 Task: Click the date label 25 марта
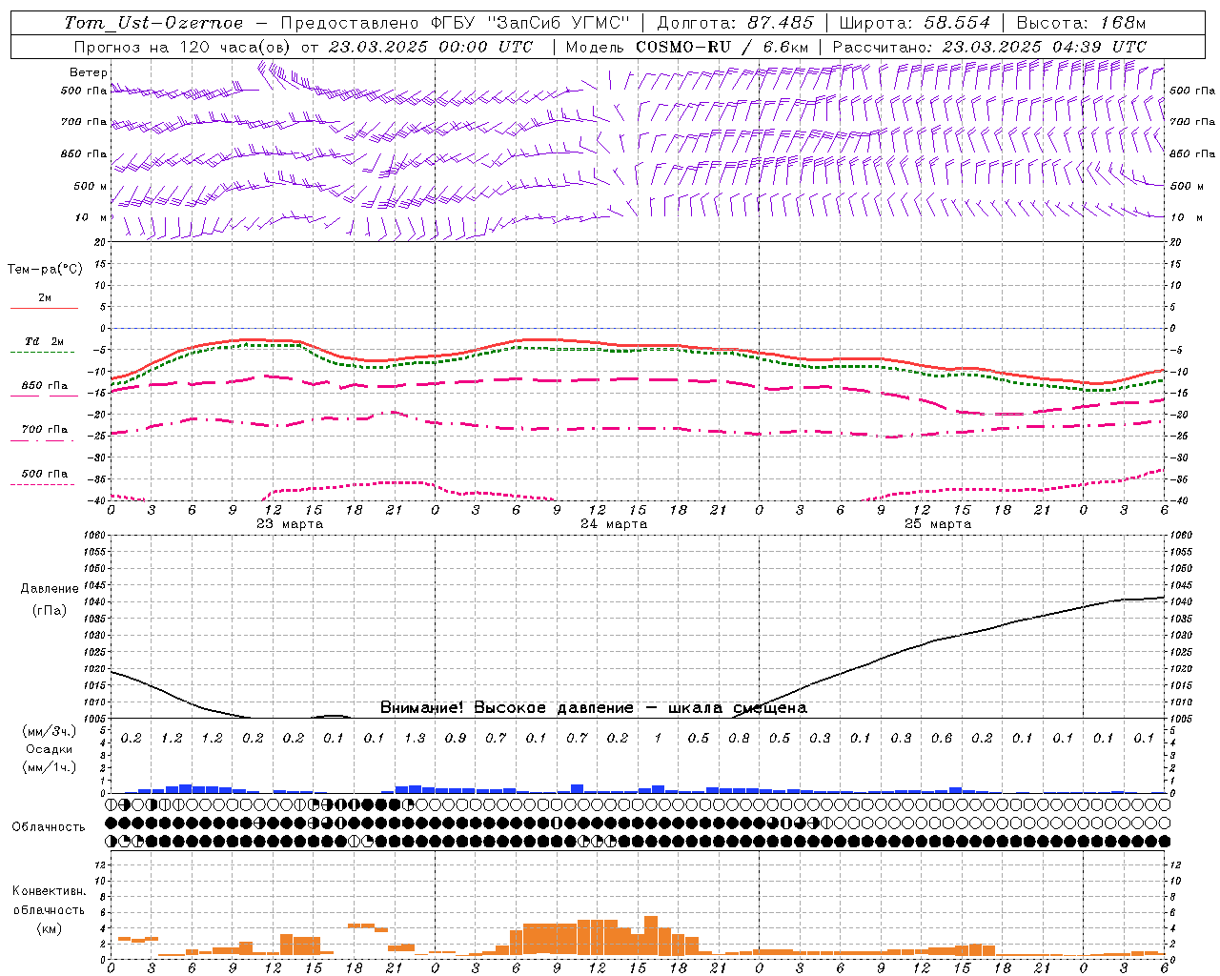tap(938, 524)
